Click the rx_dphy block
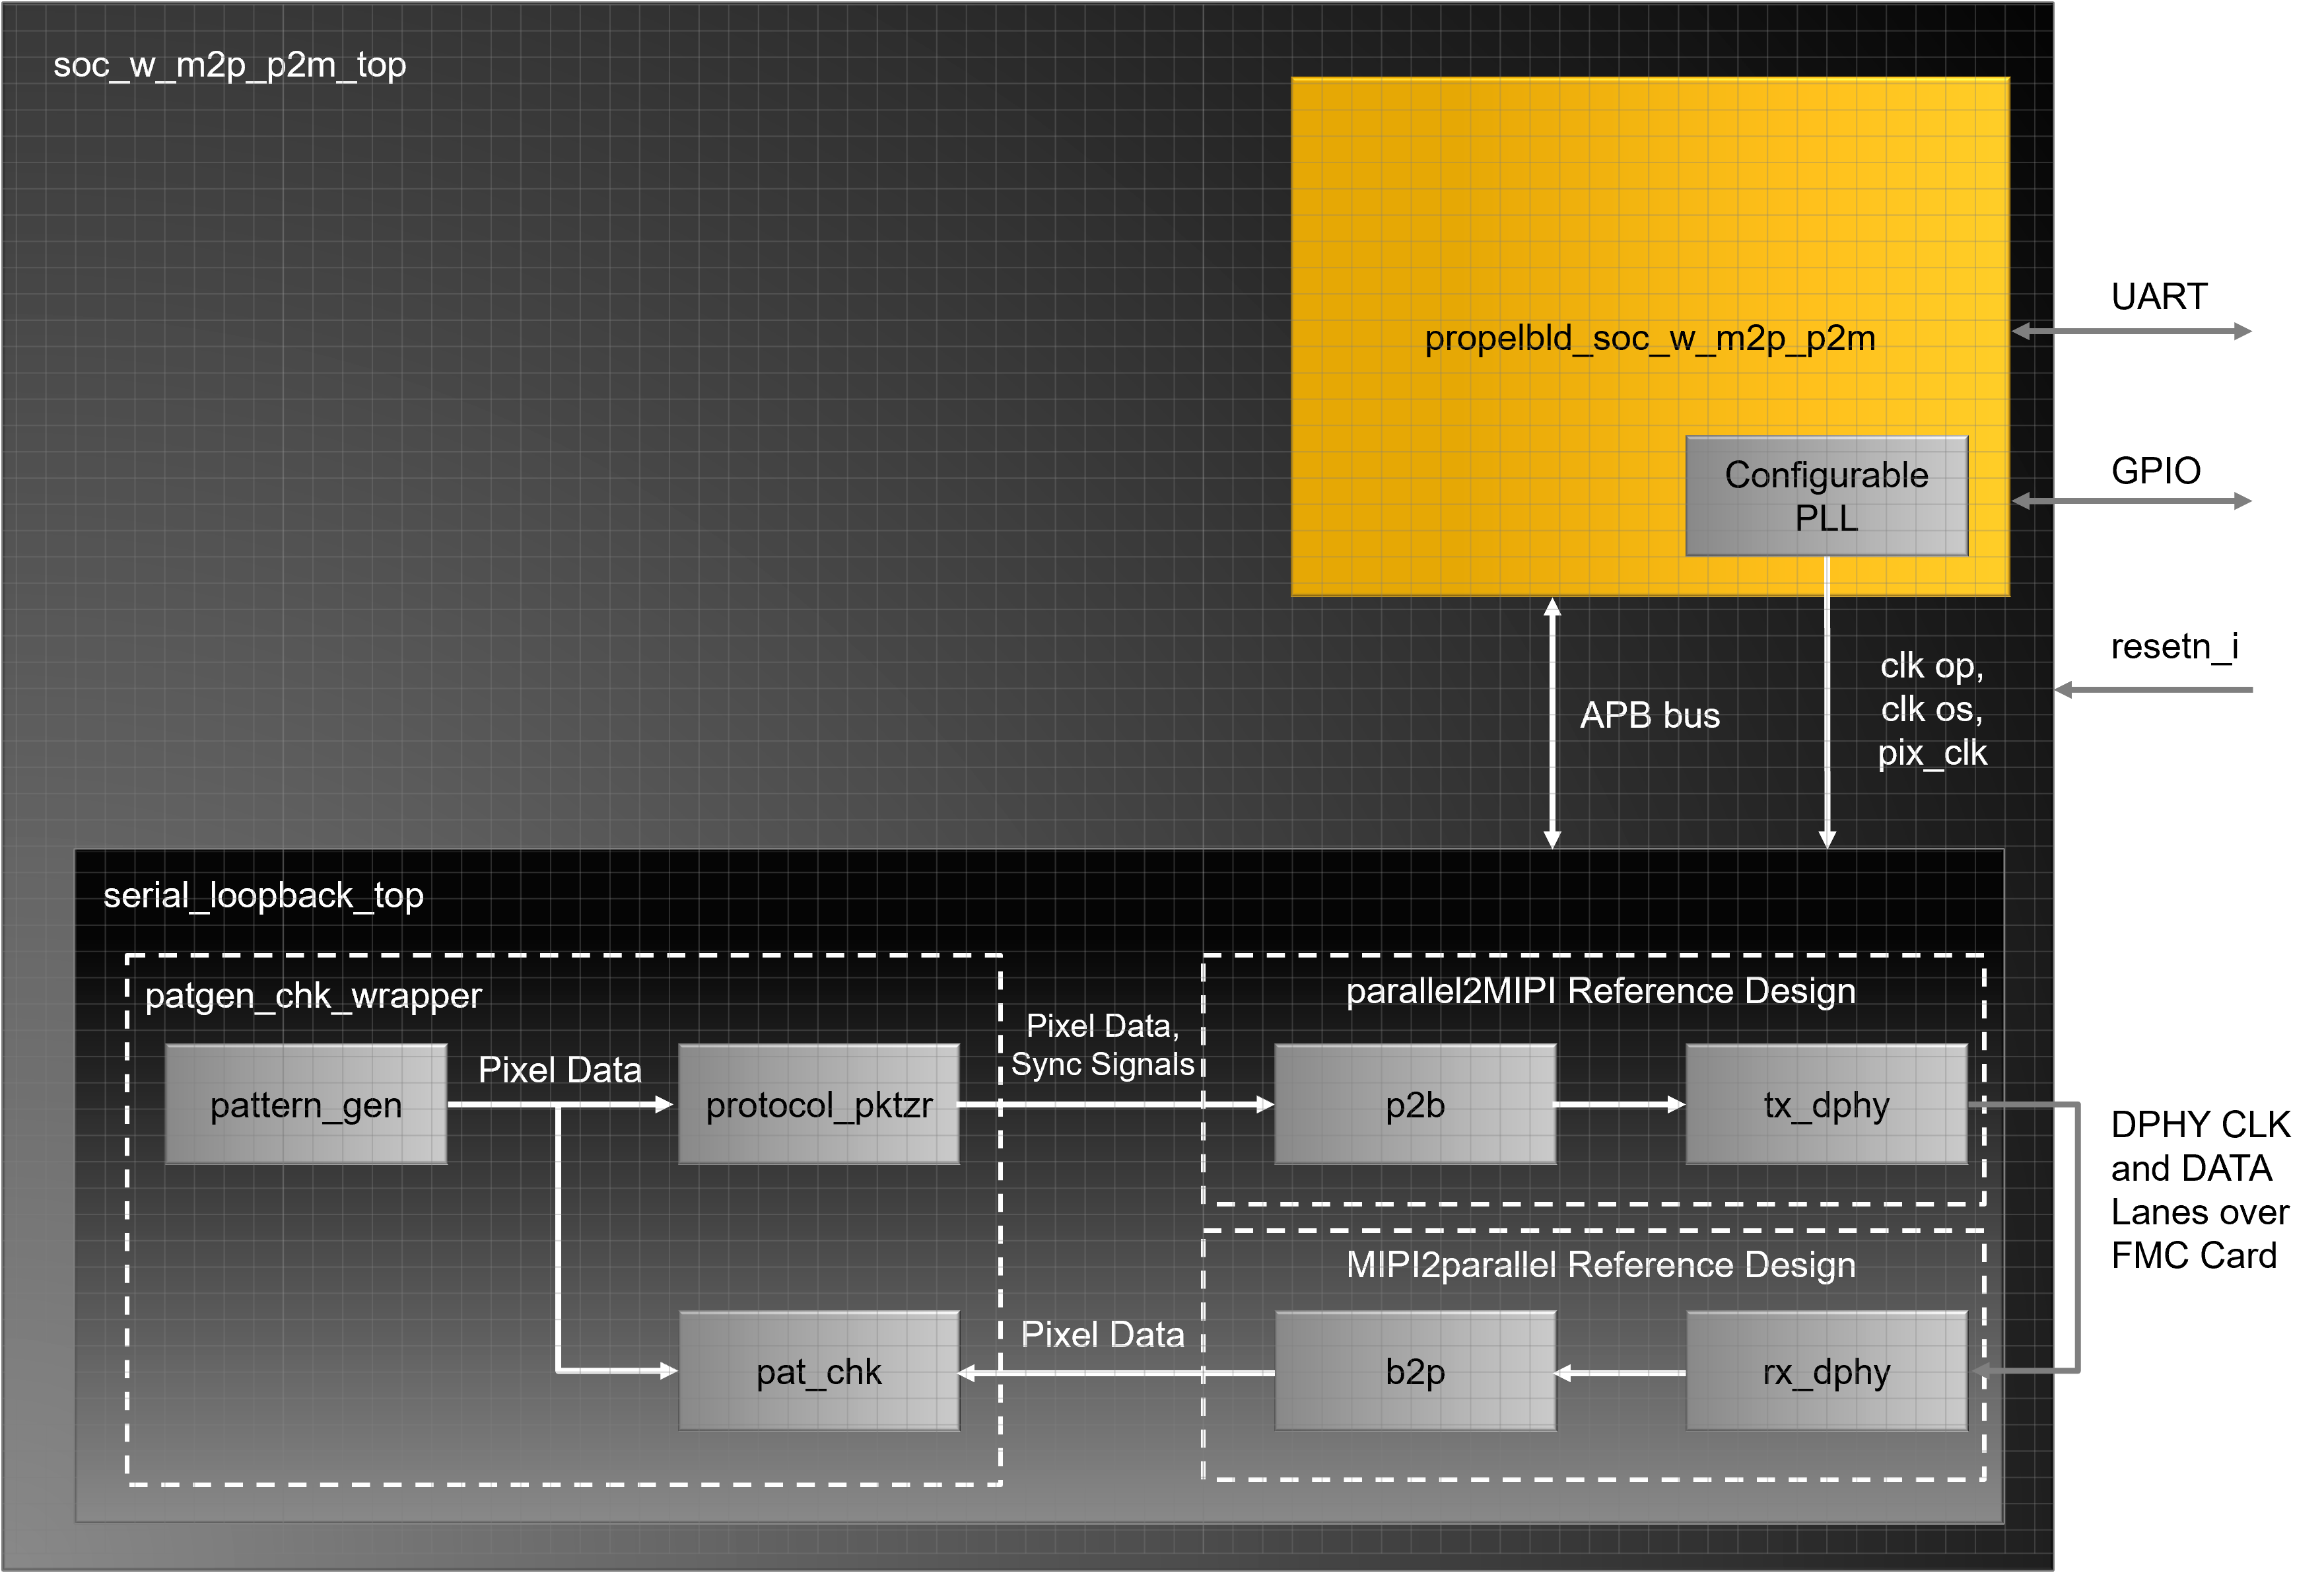The height and width of the screenshot is (1575, 2324). pyautogui.click(x=1826, y=1371)
